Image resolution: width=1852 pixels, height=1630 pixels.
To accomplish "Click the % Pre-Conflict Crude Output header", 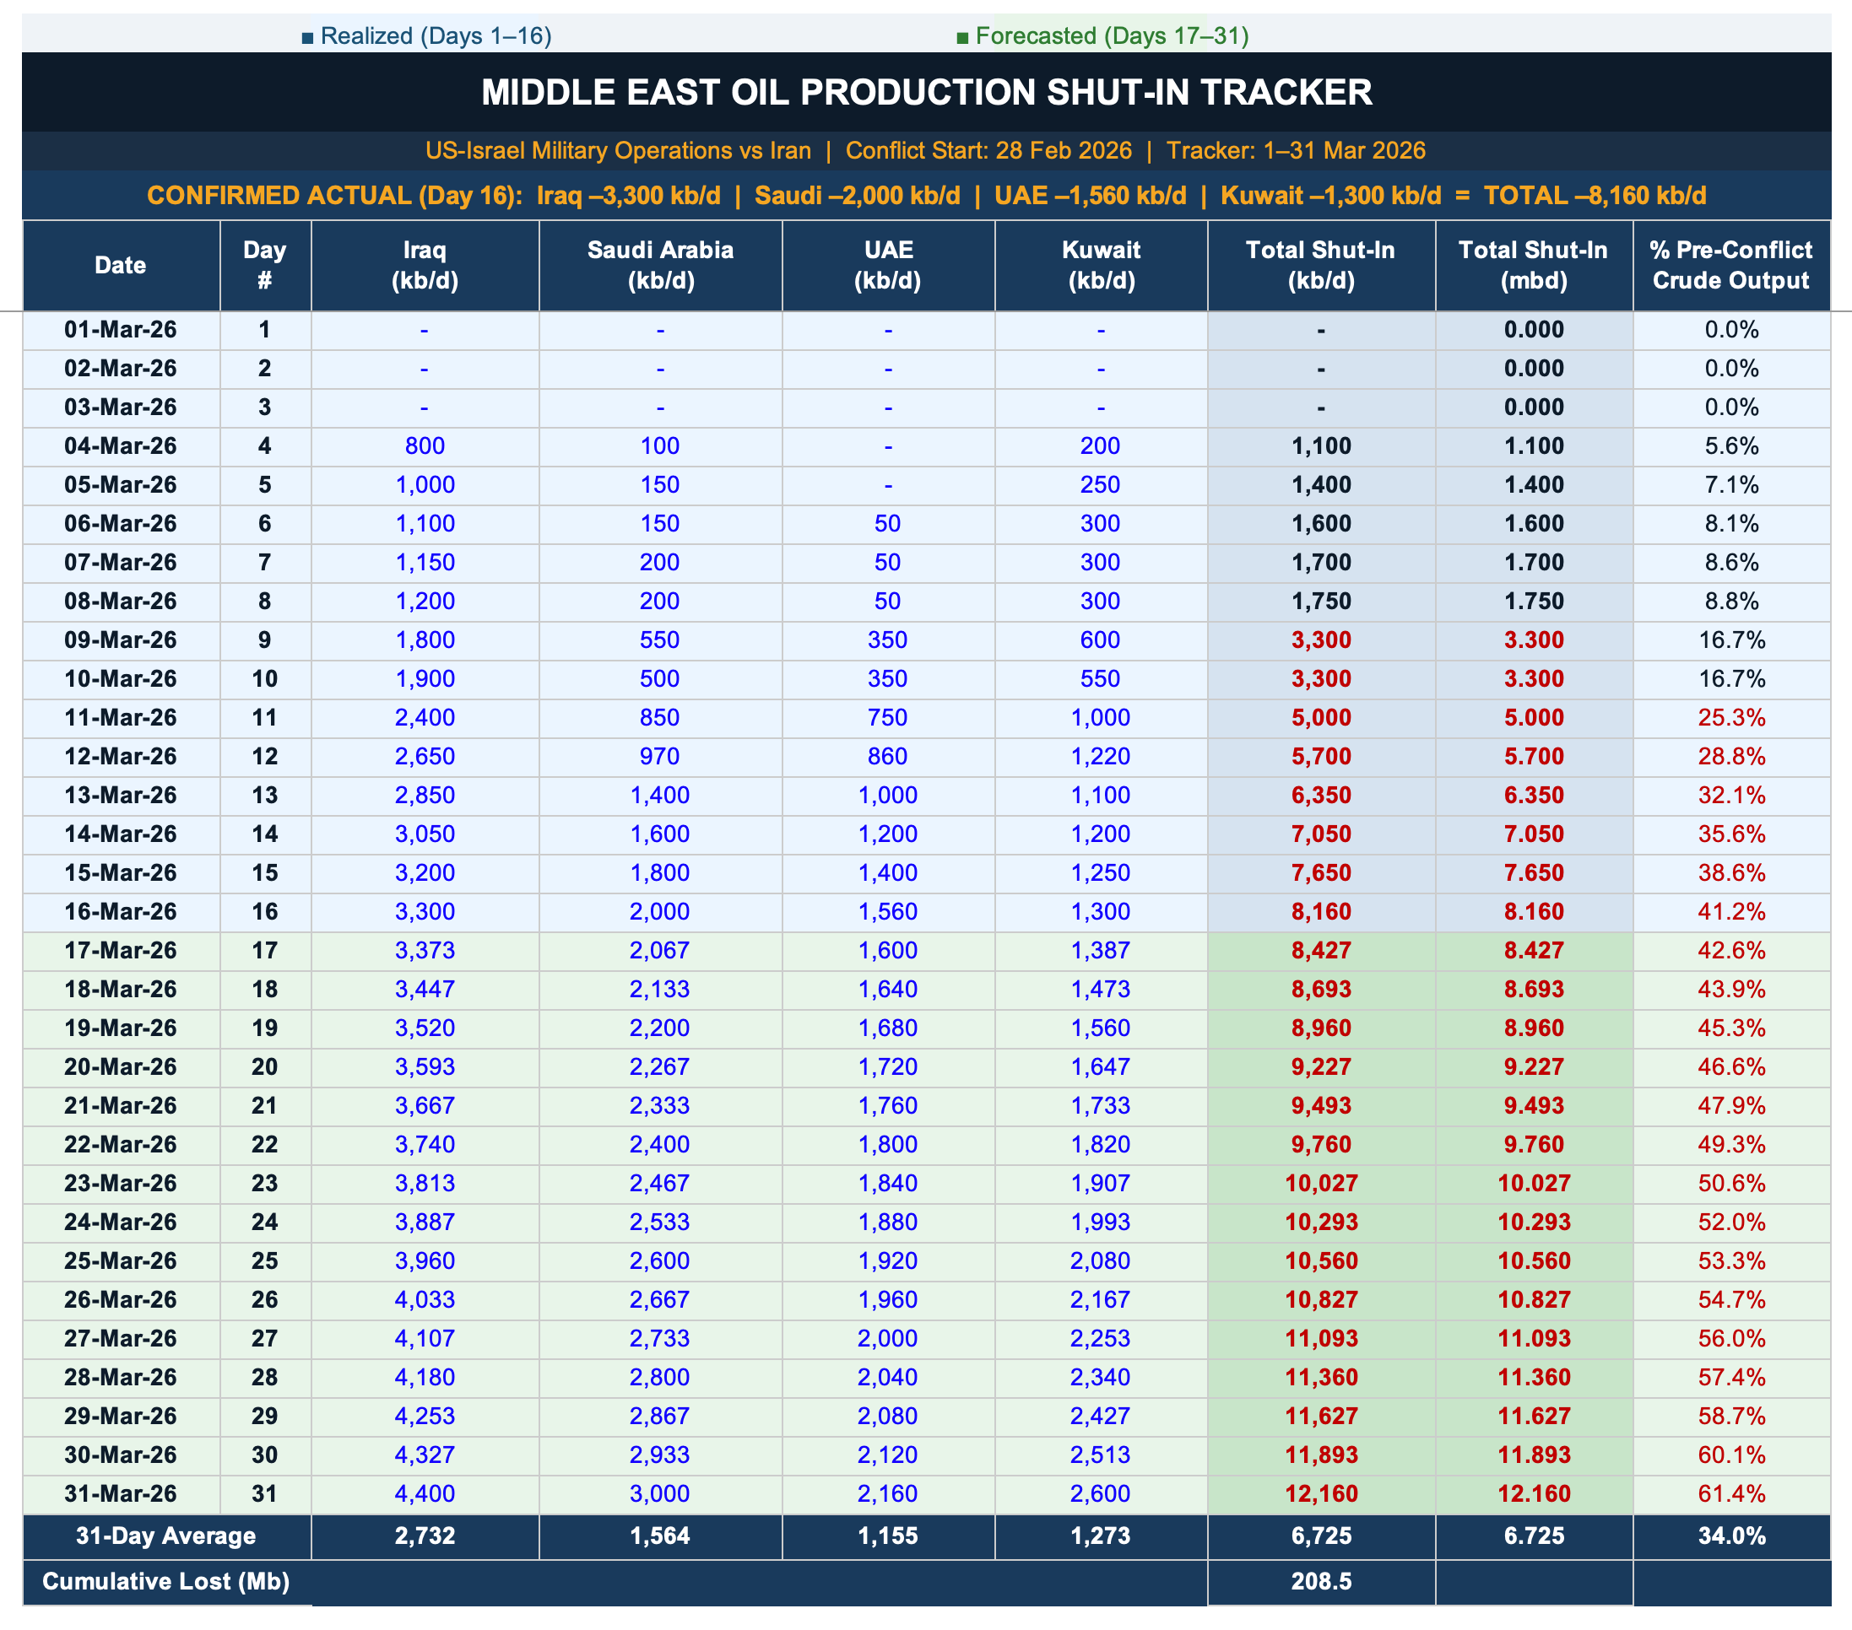I will (x=1730, y=264).
